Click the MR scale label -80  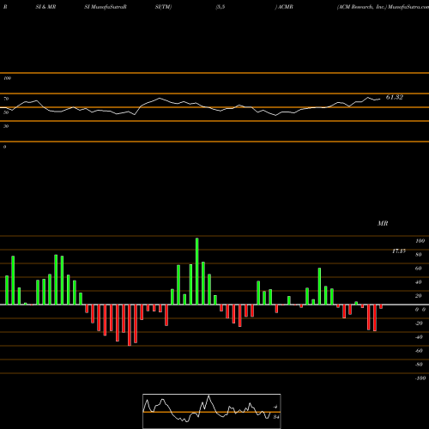pos(419,365)
